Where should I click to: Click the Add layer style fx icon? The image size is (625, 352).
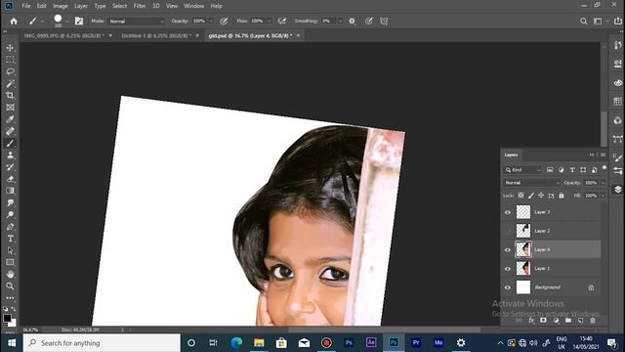tap(531, 320)
